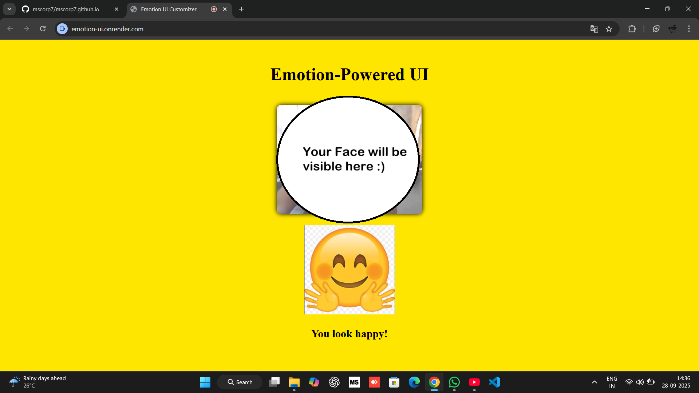
Task: Bookmark this page with the star icon
Action: pyautogui.click(x=609, y=29)
